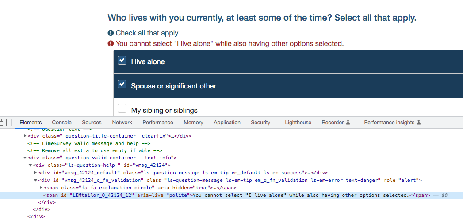Click the "I live alone" option label
Viewport: 463px width, 219px height.
tap(148, 62)
